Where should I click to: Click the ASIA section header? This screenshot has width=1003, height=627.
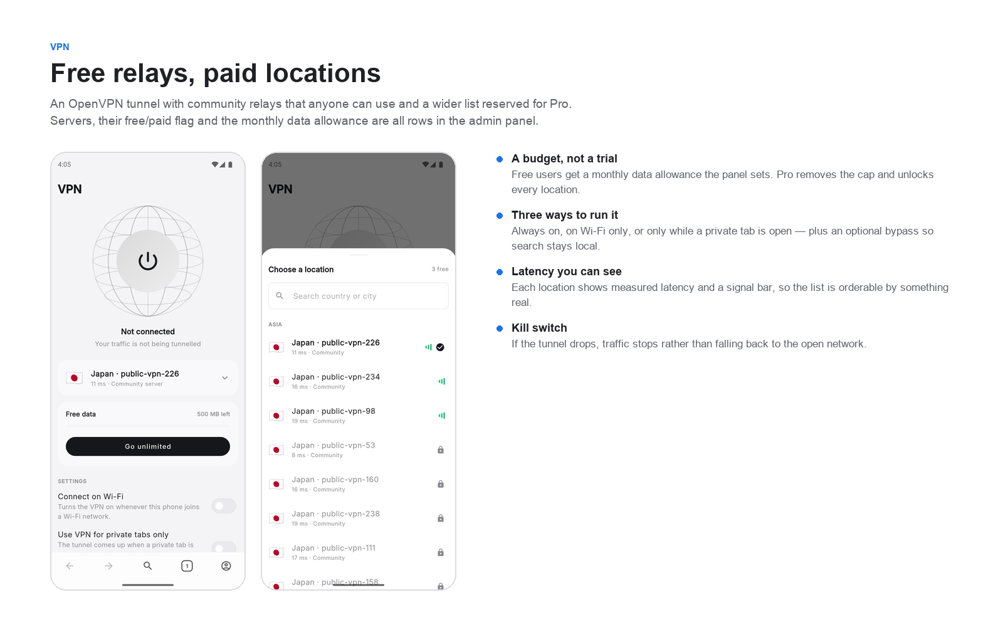(x=275, y=325)
